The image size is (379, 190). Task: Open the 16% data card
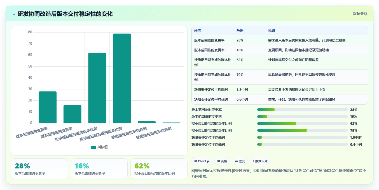click(x=99, y=169)
